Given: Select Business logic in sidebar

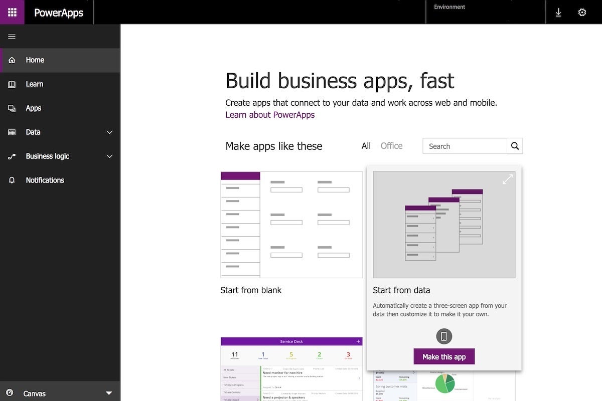Looking at the screenshot, I should pyautogui.click(x=60, y=156).
